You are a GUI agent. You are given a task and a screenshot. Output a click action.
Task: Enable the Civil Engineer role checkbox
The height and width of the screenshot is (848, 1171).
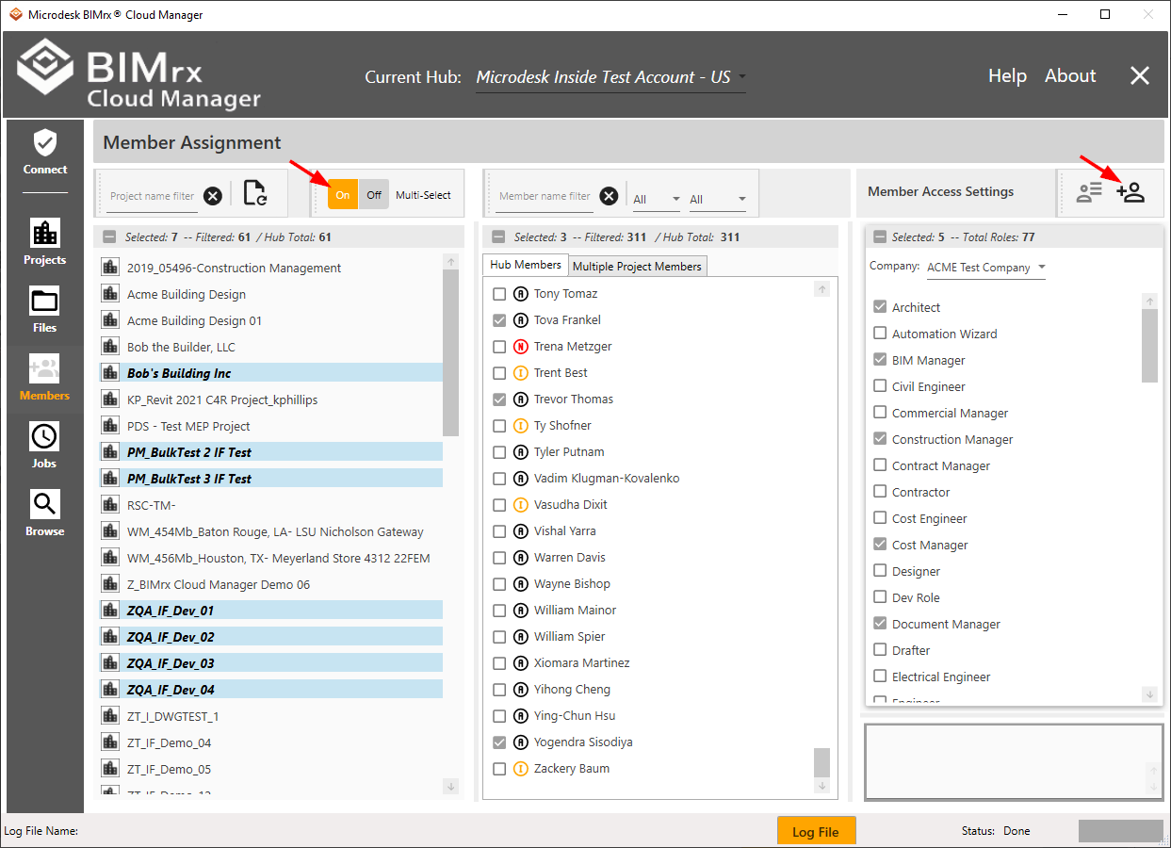pos(880,386)
